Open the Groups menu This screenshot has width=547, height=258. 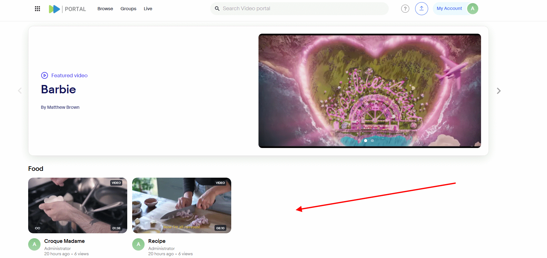pyautogui.click(x=128, y=9)
